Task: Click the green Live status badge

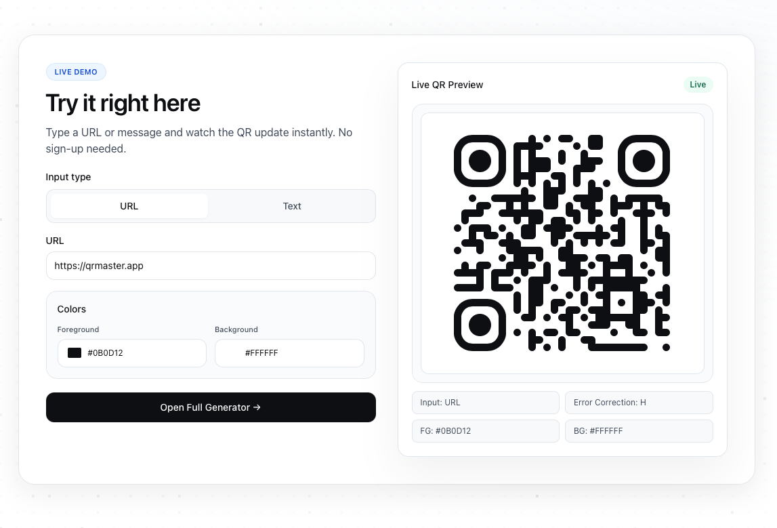Action: coord(698,85)
